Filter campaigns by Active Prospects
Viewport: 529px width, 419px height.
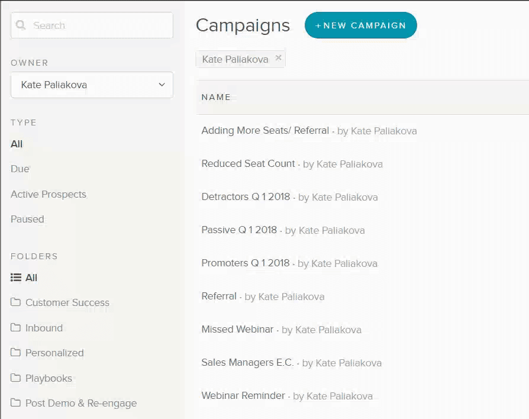49,194
